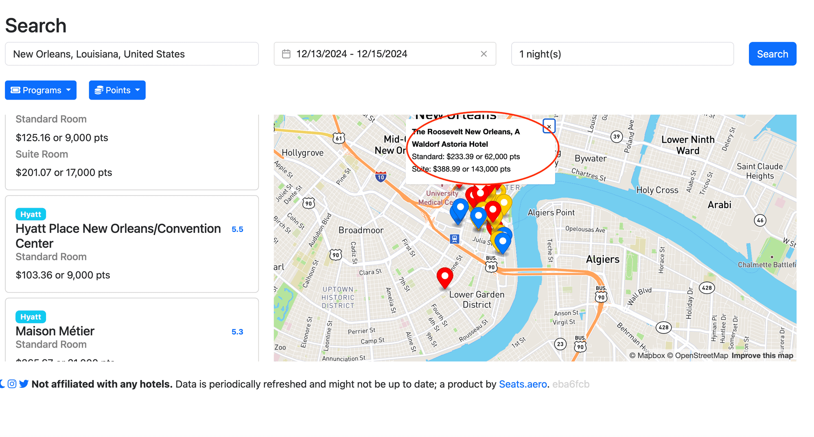Click the Improve this map link

click(762, 355)
